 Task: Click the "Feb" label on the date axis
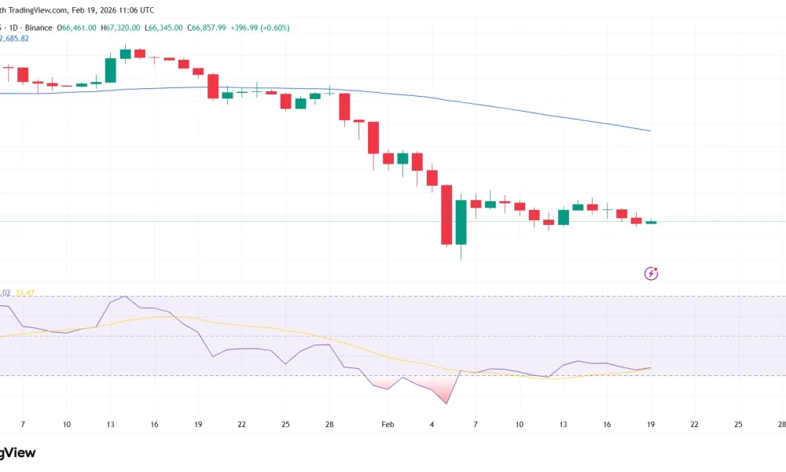[387, 424]
